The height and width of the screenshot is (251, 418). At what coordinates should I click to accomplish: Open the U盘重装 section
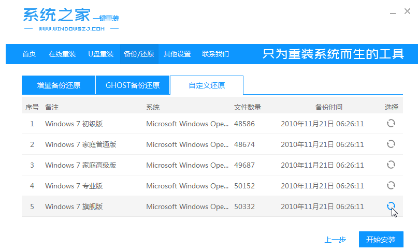pos(100,54)
